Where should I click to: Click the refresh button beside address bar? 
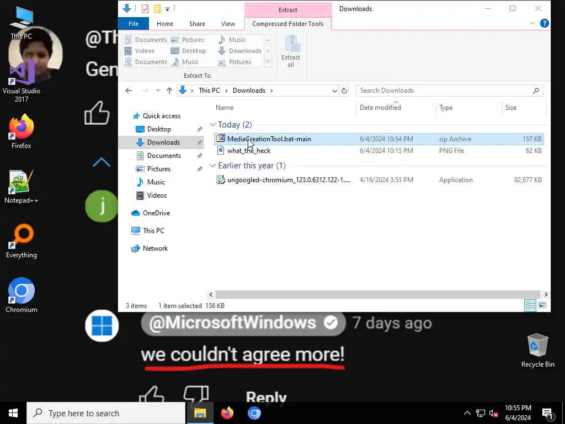click(x=344, y=91)
